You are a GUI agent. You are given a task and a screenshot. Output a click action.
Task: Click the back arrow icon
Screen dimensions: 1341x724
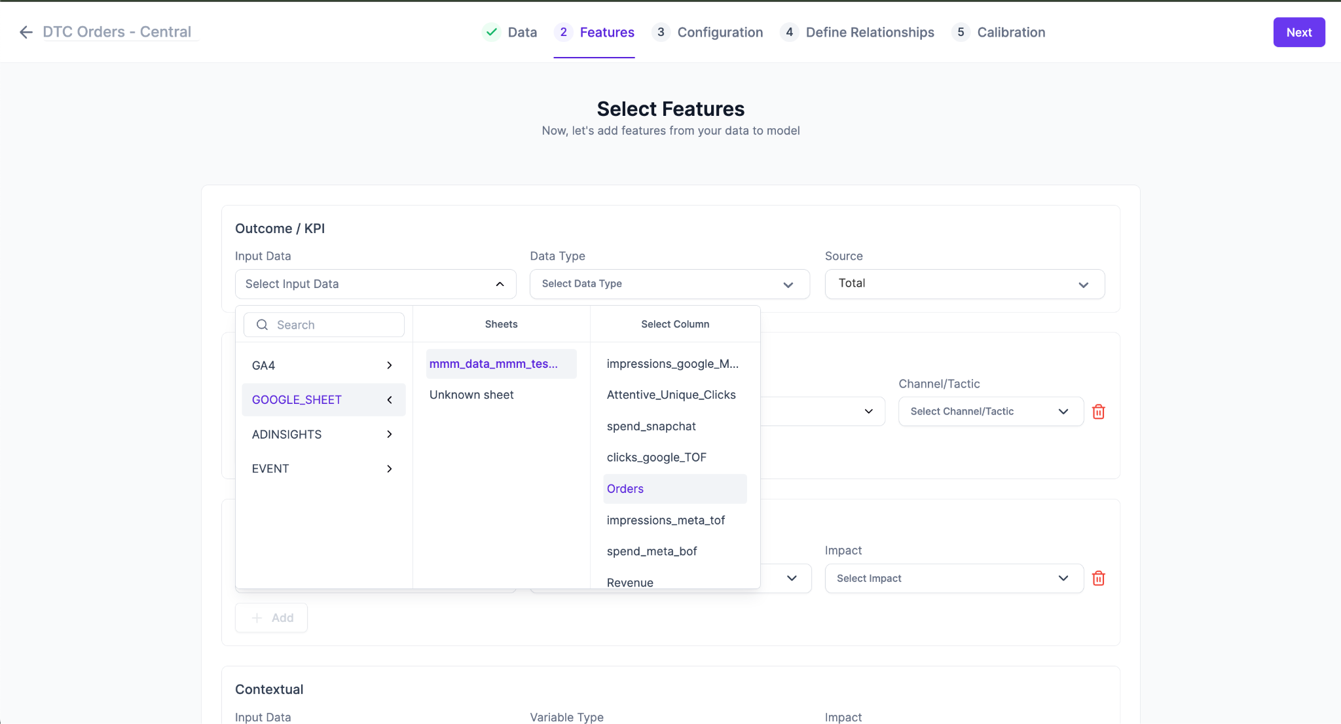click(x=26, y=32)
